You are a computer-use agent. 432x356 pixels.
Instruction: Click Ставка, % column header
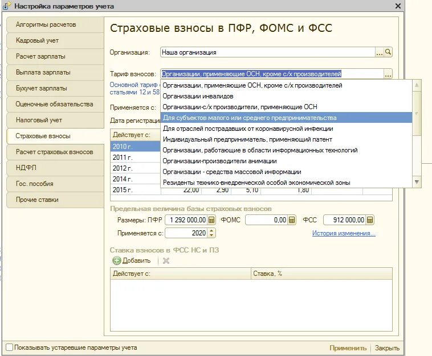coord(321,274)
